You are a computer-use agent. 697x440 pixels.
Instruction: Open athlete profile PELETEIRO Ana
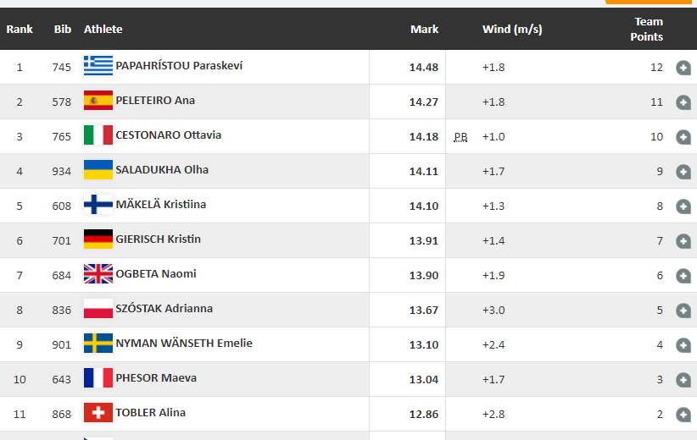point(155,101)
